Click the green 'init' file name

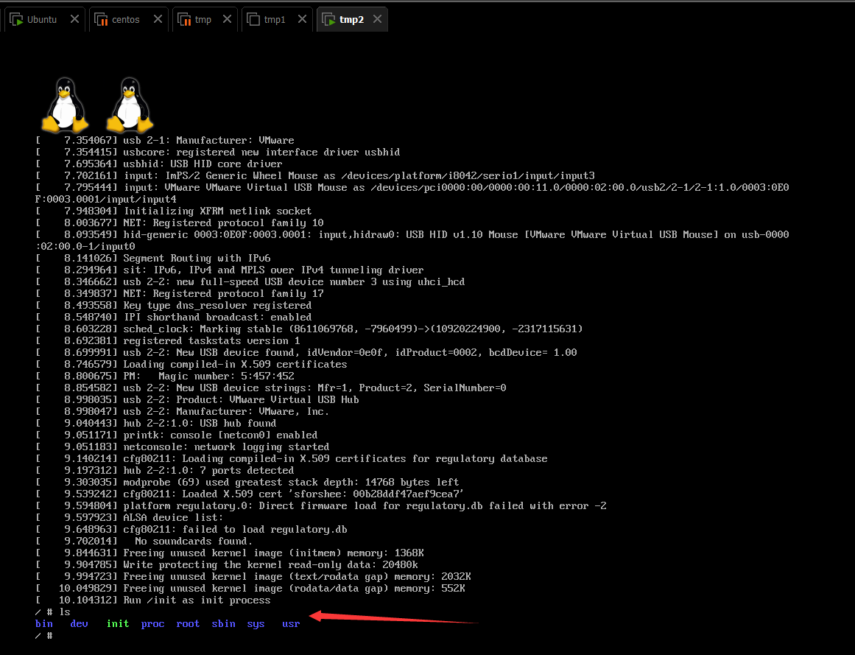tap(117, 624)
